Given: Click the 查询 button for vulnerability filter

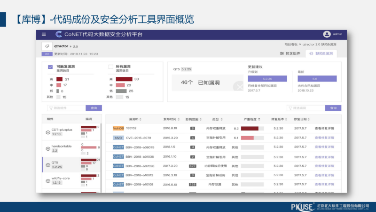Looking at the screenshot, I should click(333, 108).
